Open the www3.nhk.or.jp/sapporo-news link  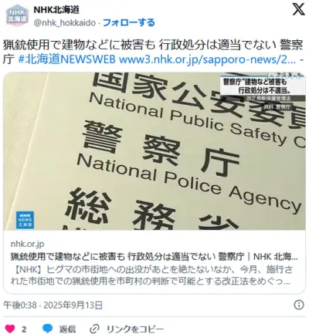pyautogui.click(x=207, y=59)
